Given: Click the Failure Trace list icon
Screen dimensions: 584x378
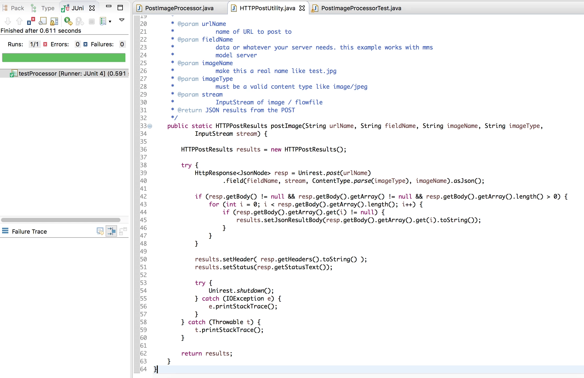Looking at the screenshot, I should [5, 231].
